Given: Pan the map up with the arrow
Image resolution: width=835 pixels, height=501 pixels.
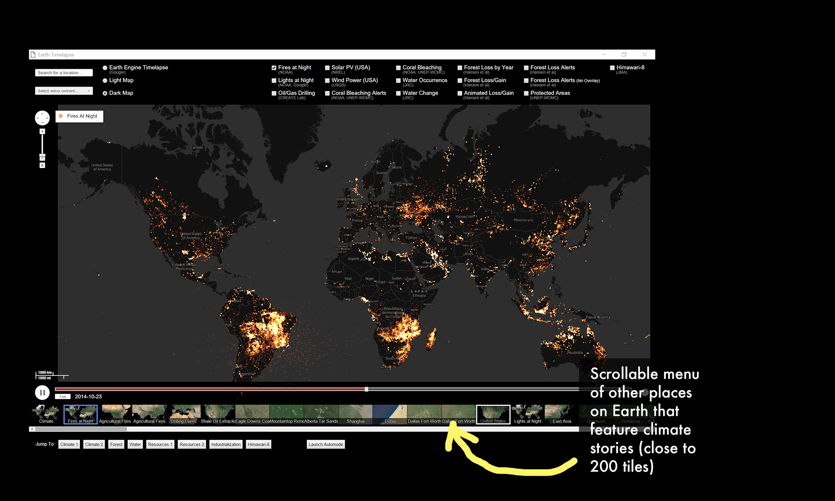Looking at the screenshot, I should 42,113.
